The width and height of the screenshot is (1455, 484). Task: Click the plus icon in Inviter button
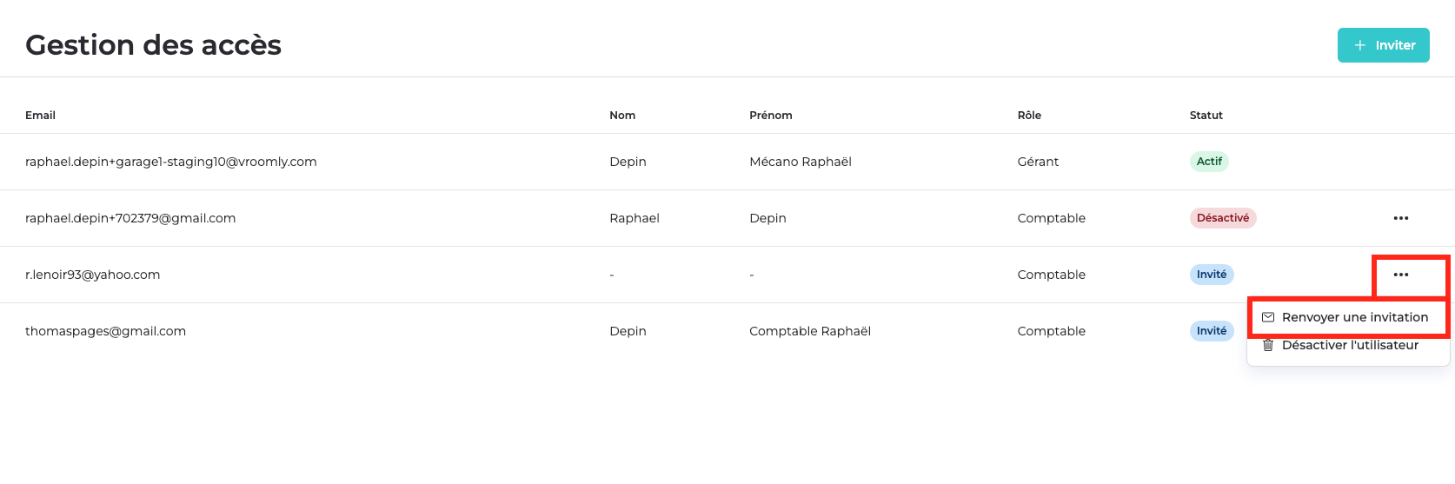tap(1360, 45)
